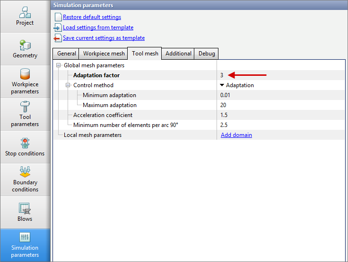
Task: Switch to the General tab
Action: pyautogui.click(x=66, y=54)
